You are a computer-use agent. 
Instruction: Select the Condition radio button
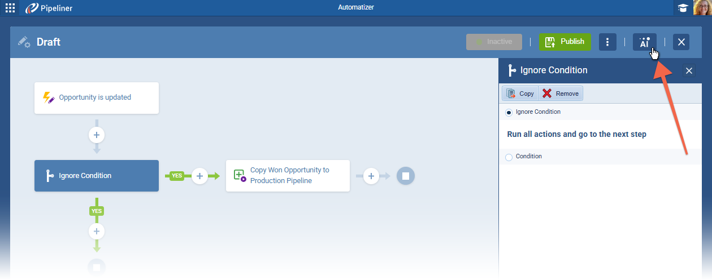click(509, 157)
